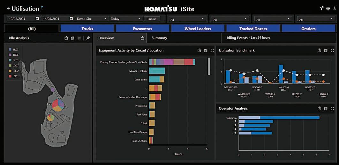The height and width of the screenshot is (165, 339).
Task: Open the Summary tab
Action: tap(184, 38)
